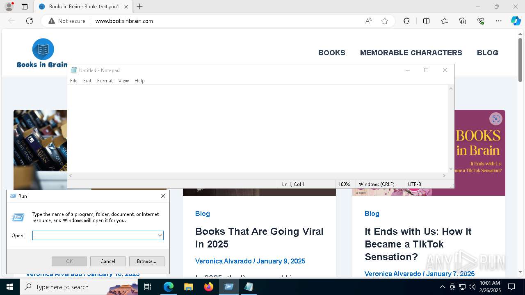This screenshot has width=525, height=295.
Task: Click the browser page vertical scrollbar
Action: [x=520, y=60]
